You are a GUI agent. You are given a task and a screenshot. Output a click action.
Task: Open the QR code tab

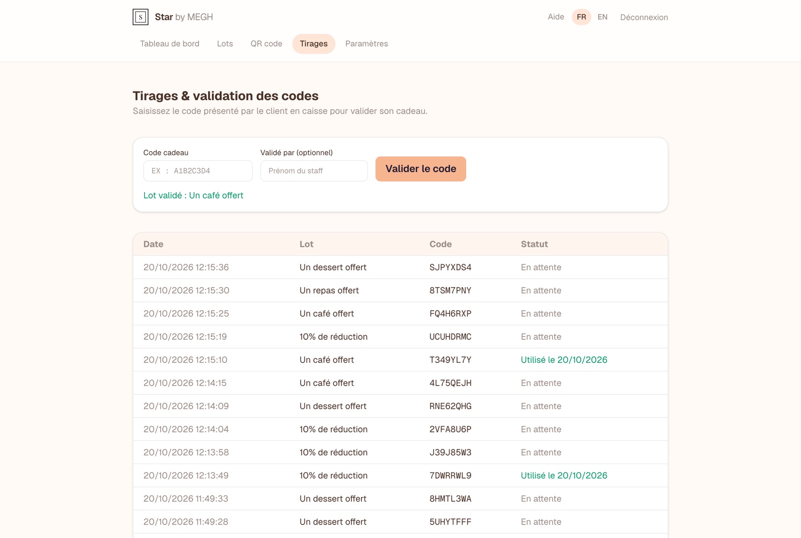tap(266, 44)
